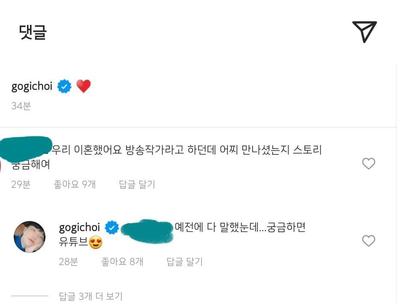The image size is (397, 303).
Task: Like the comment about 우리 이혼했어요
Action: [369, 164]
